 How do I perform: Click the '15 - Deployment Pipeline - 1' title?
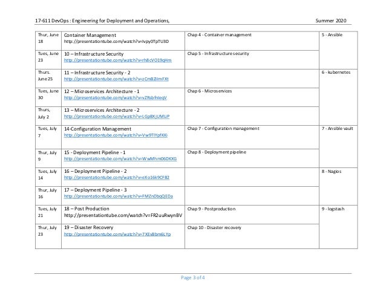pyautogui.click(x=94, y=152)
